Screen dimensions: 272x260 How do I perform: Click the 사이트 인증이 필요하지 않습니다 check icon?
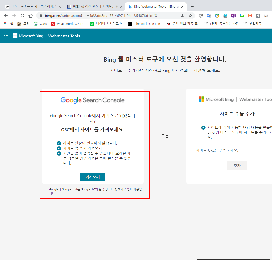[59, 143]
